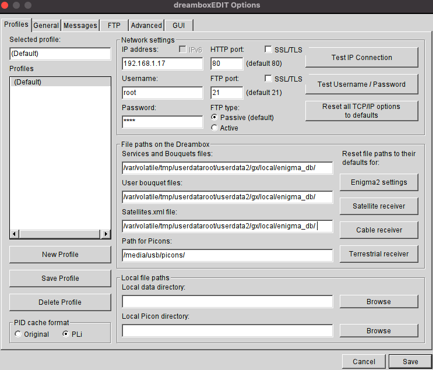Click the Path for Picons field
This screenshot has height=370, width=433.
coord(227,255)
